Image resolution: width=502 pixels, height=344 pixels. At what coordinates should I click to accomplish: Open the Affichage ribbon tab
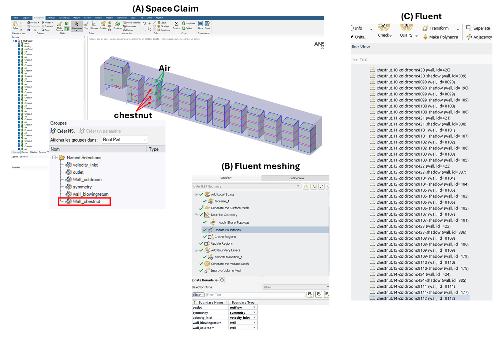tap(51, 18)
